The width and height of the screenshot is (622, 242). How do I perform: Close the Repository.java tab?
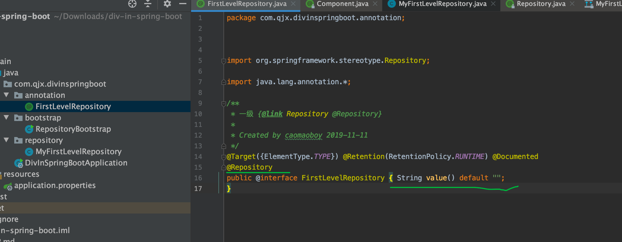[x=572, y=4]
